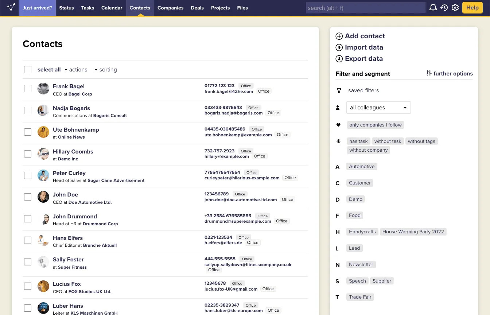490x315 pixels.
Task: Click Hillary Coombs's profile photo
Action: pyautogui.click(x=43, y=154)
